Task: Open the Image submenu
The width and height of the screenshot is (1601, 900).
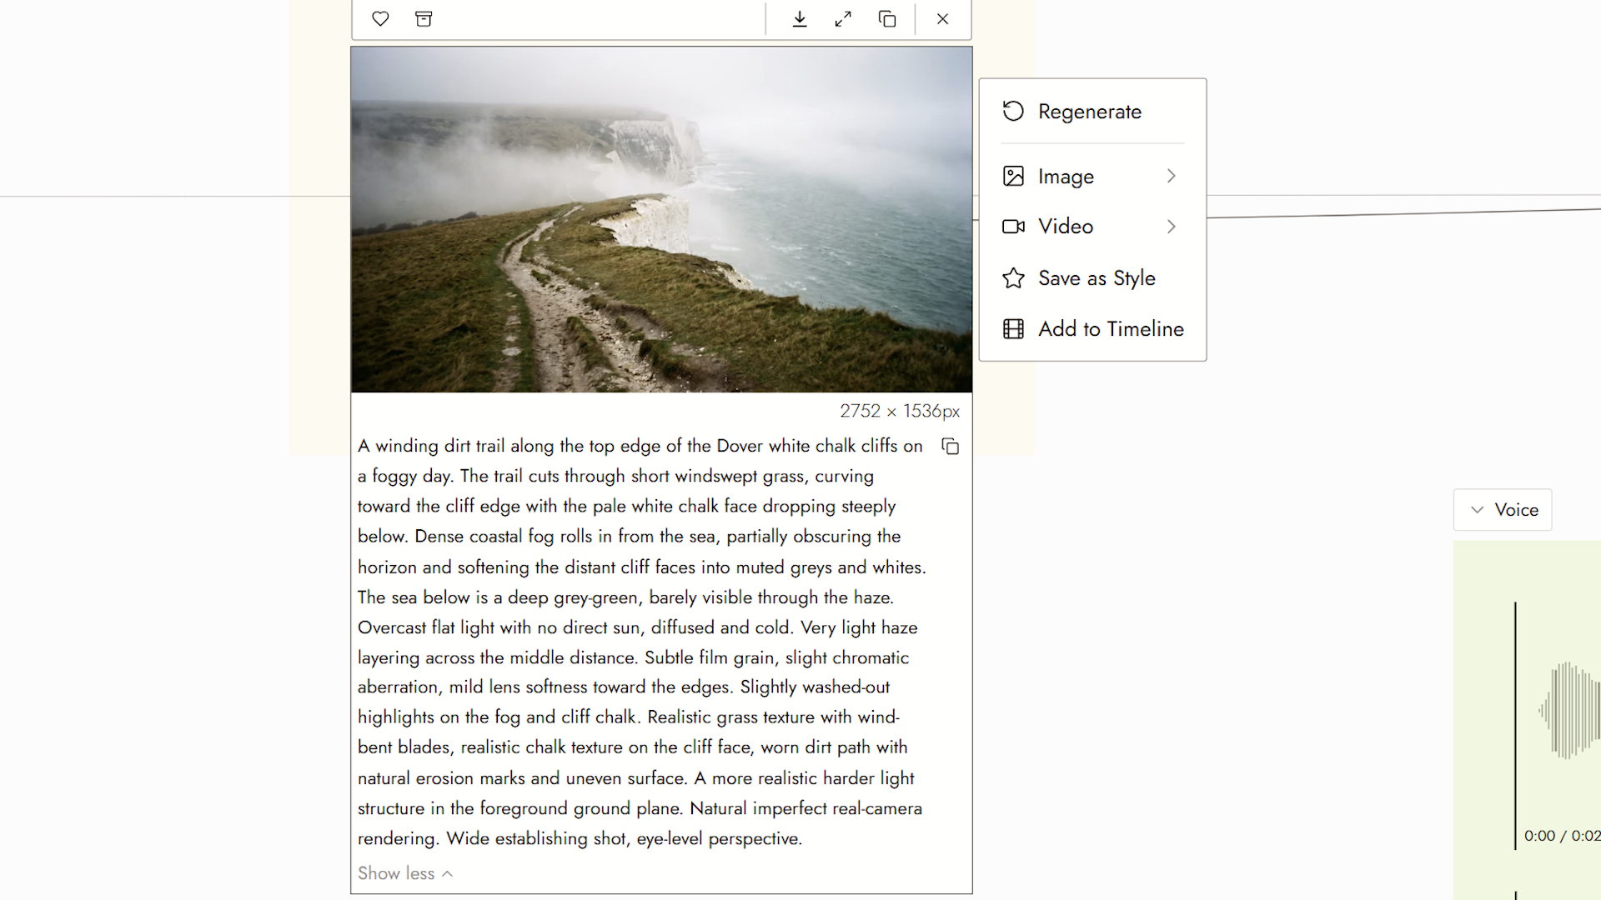Action: (x=1092, y=177)
